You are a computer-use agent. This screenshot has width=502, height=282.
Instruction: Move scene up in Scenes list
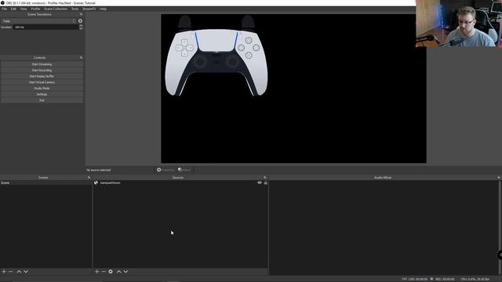(19, 272)
